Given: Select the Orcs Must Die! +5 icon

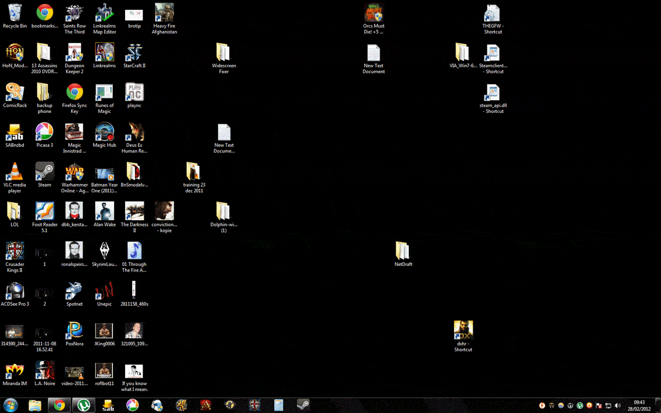Looking at the screenshot, I should [x=373, y=13].
